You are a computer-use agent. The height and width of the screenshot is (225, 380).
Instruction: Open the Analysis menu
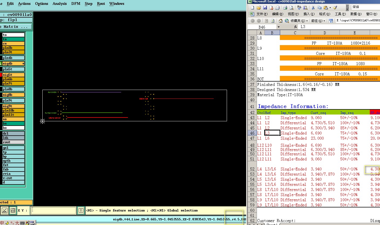(60, 4)
